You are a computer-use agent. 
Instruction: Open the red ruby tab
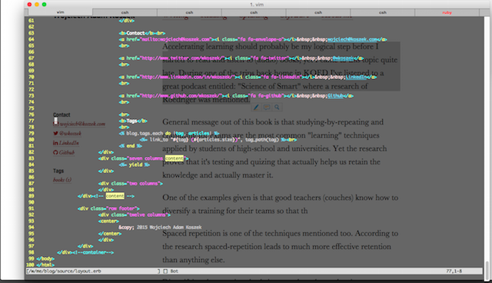point(447,12)
